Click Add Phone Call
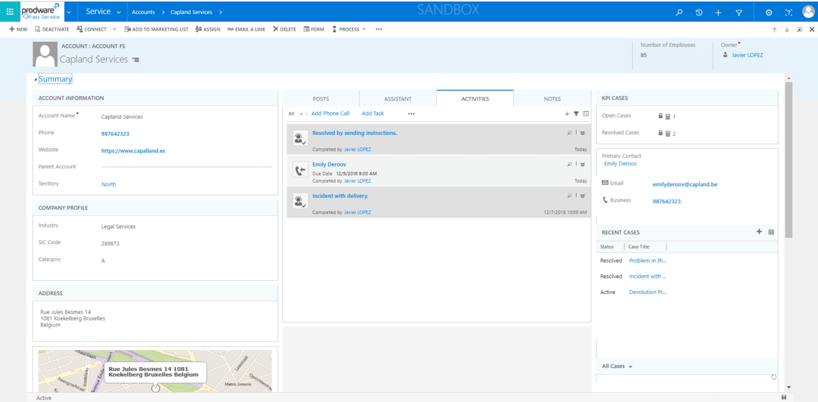 tap(330, 114)
